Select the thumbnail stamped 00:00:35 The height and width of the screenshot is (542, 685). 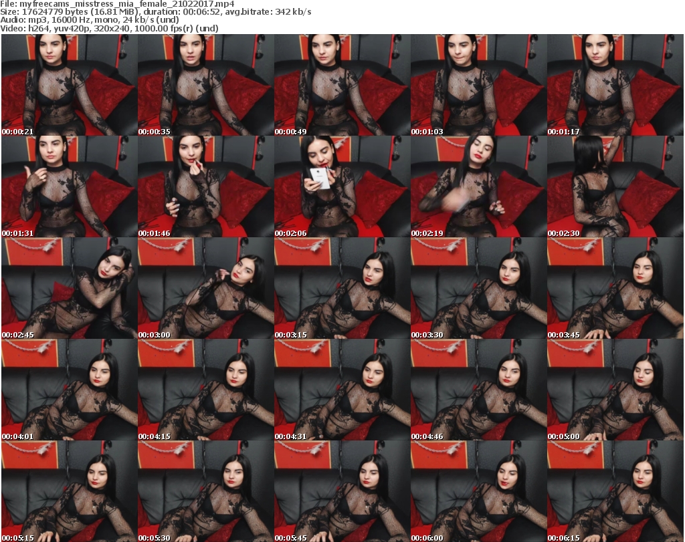pos(206,85)
